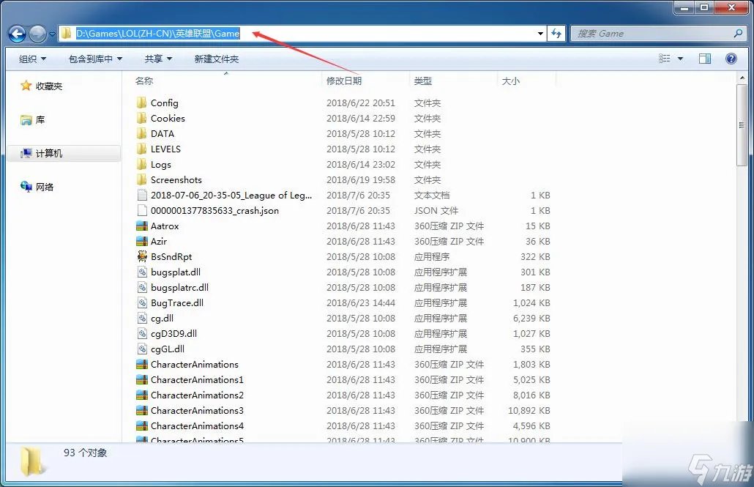Open the help question mark icon

point(731,59)
